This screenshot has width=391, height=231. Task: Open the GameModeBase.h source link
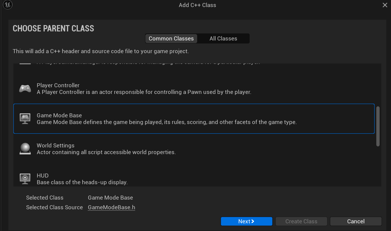[111, 207]
